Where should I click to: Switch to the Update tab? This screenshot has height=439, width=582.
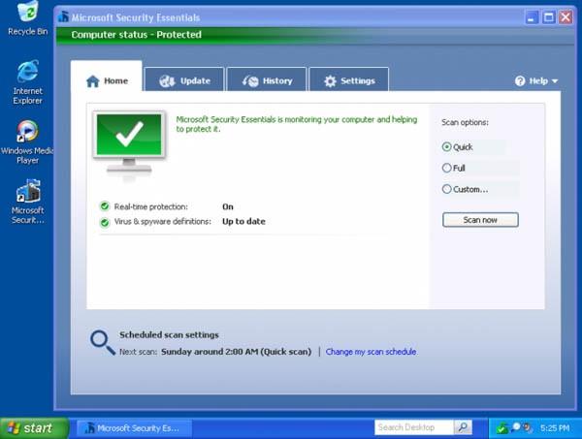[x=184, y=79]
